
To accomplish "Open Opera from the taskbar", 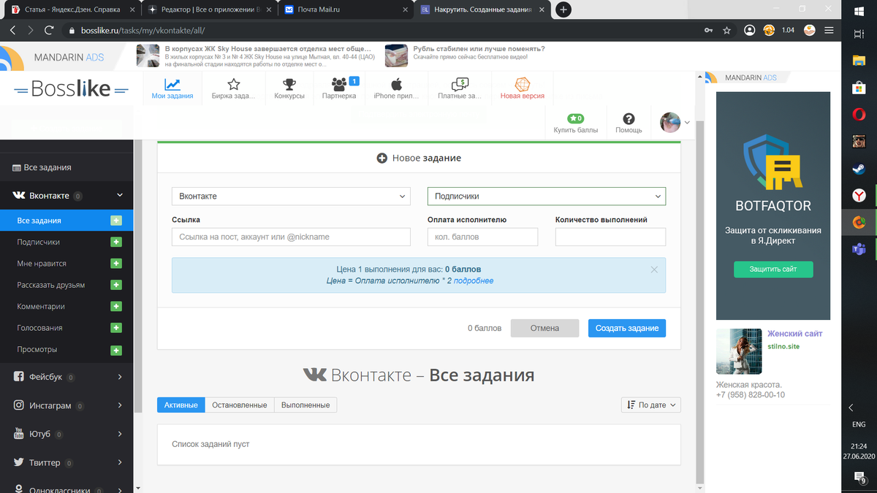I will click(x=859, y=114).
